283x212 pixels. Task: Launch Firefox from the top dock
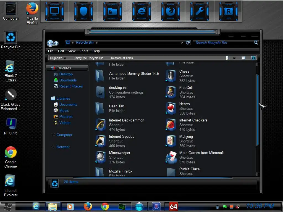click(170, 11)
